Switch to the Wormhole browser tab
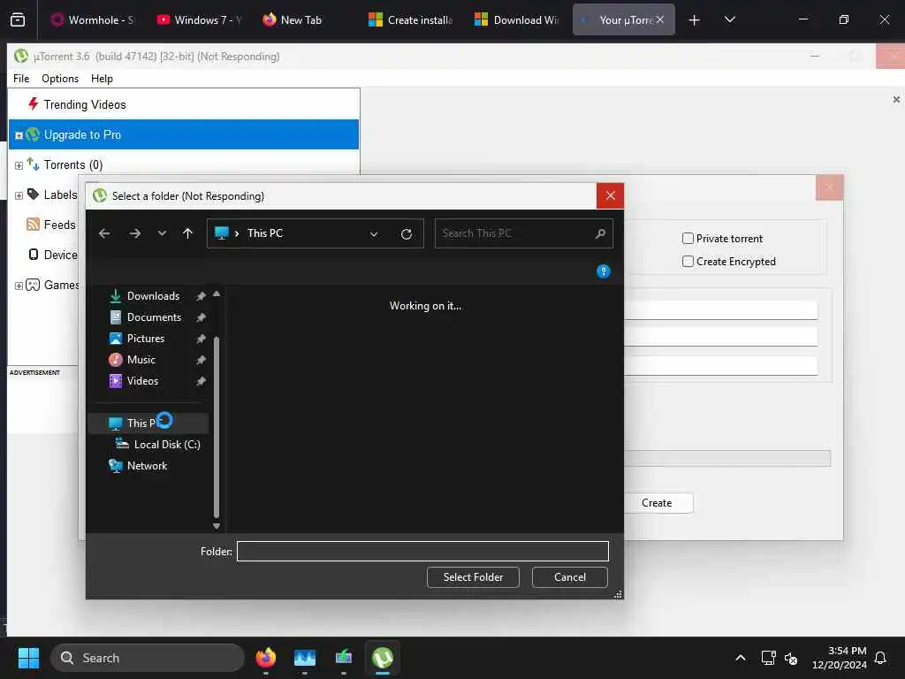Screen dimensions: 905x679 point(92,19)
